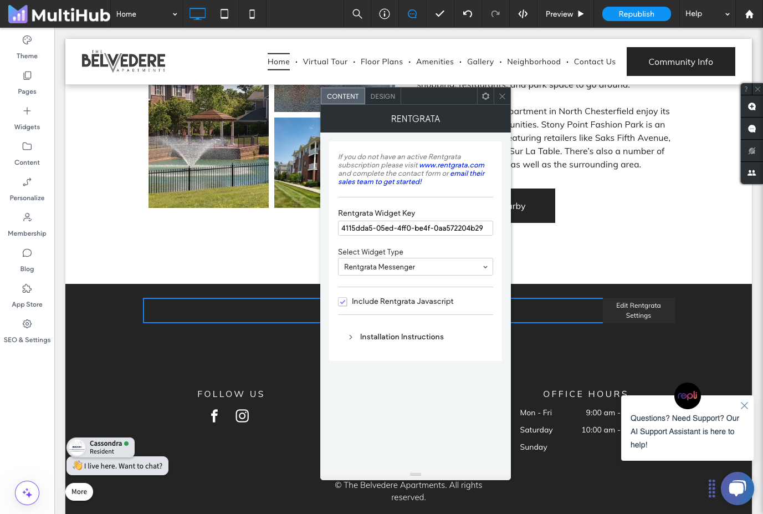Expand Installation Instructions section

coord(396,337)
